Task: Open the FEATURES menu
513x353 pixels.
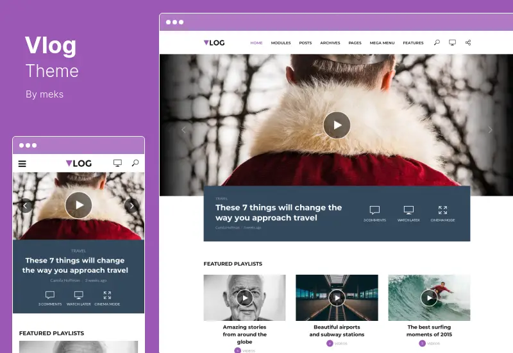Action: tap(413, 43)
